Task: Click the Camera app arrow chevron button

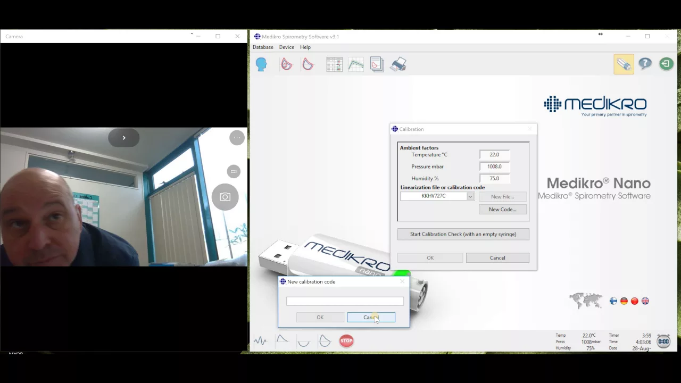Action: pyautogui.click(x=123, y=138)
